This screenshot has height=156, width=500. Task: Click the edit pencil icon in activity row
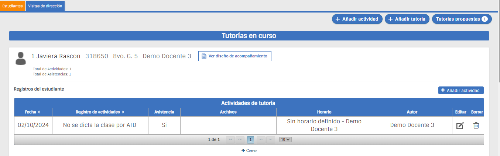(x=460, y=125)
